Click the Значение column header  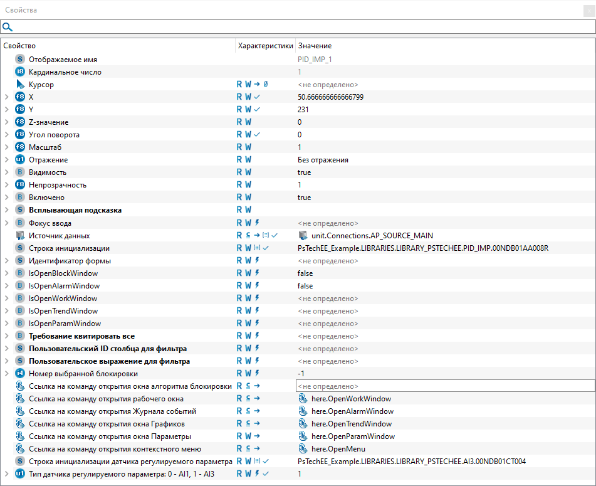tap(315, 46)
